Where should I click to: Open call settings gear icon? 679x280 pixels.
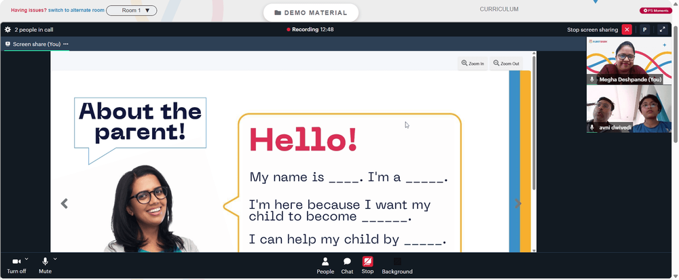[7, 30]
